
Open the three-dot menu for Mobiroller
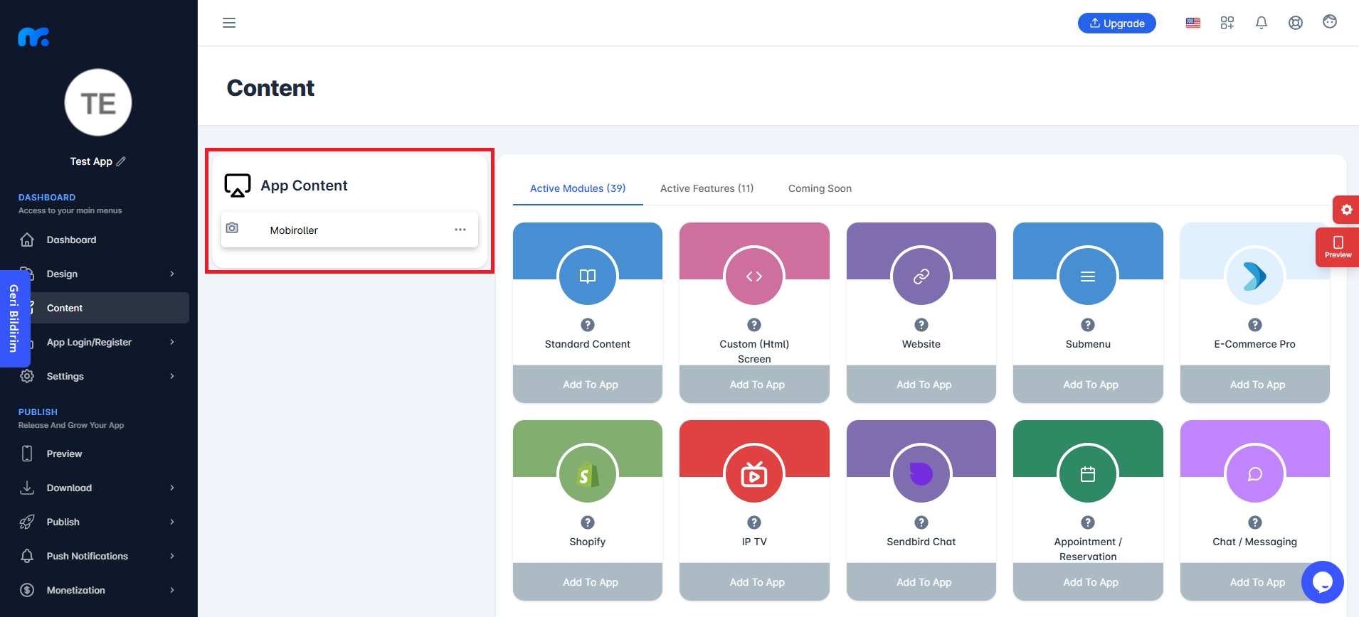460,230
